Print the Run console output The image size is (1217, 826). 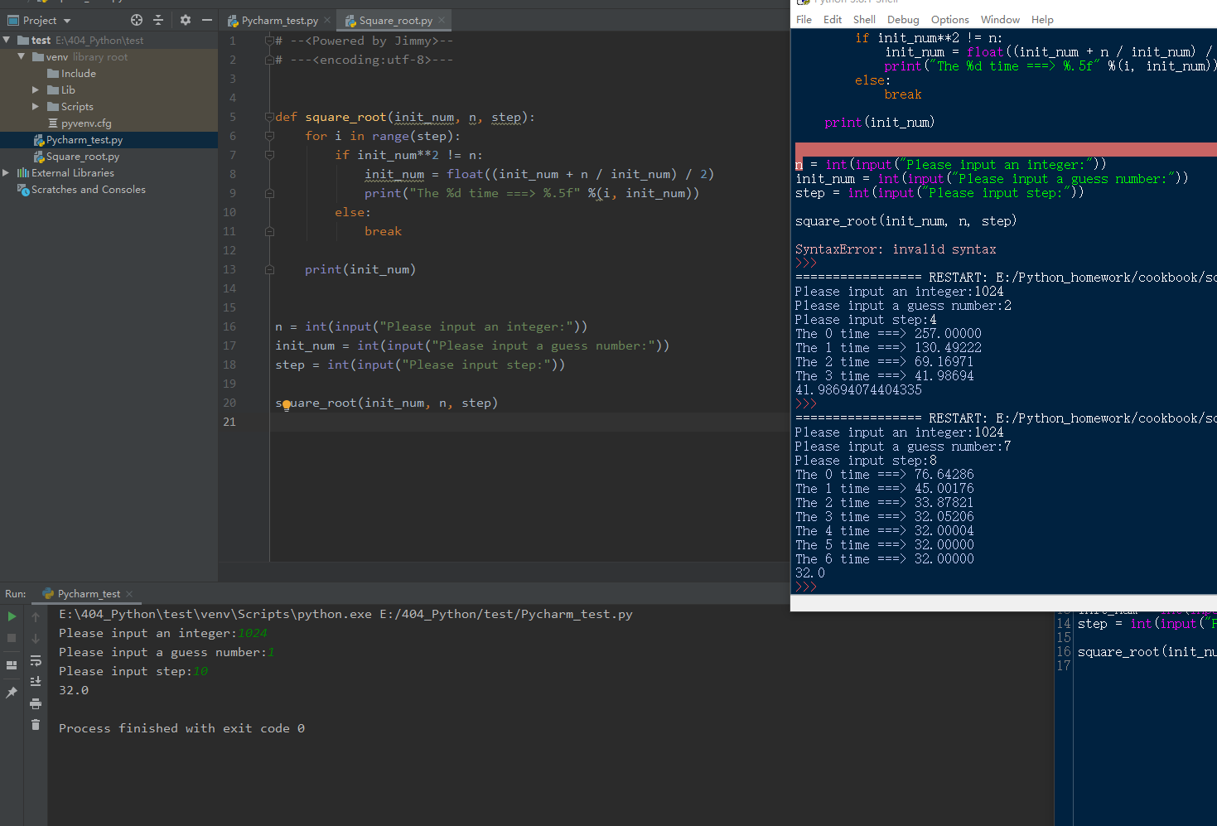tap(36, 703)
